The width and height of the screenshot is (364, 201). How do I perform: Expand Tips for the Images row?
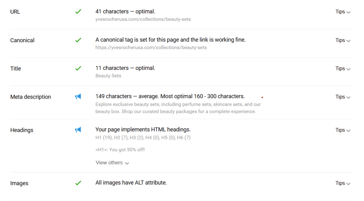(x=343, y=183)
